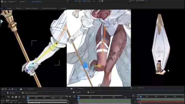
Task: Click left viewer +0.0 exposure value
Action: tap(16, 89)
